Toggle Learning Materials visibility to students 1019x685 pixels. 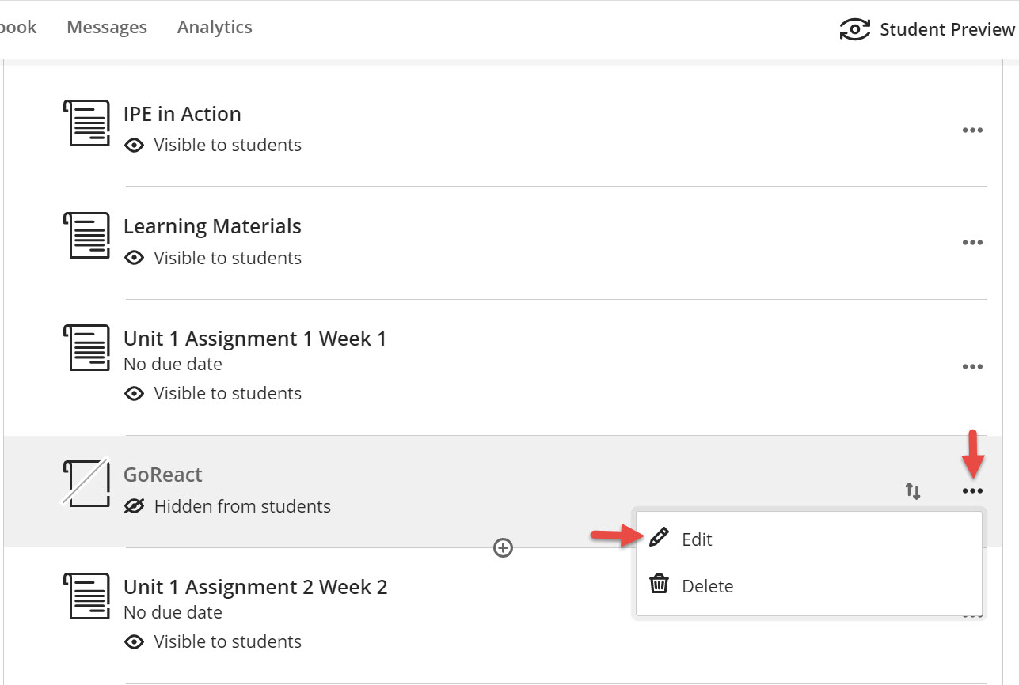tap(212, 259)
